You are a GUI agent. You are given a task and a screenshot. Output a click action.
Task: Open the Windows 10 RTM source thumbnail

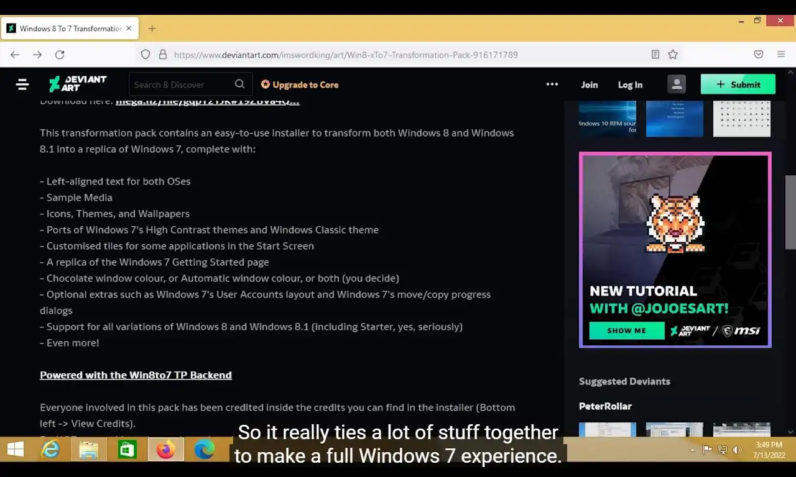(x=608, y=119)
